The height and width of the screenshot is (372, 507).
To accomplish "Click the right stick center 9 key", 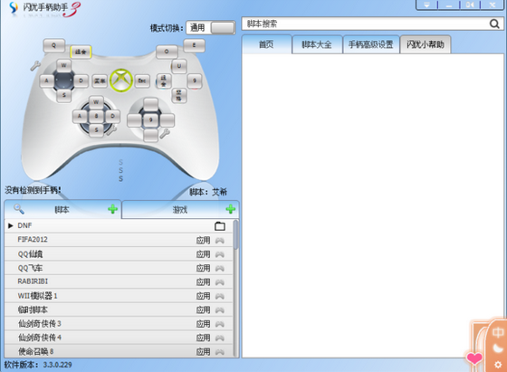I will tap(150, 119).
